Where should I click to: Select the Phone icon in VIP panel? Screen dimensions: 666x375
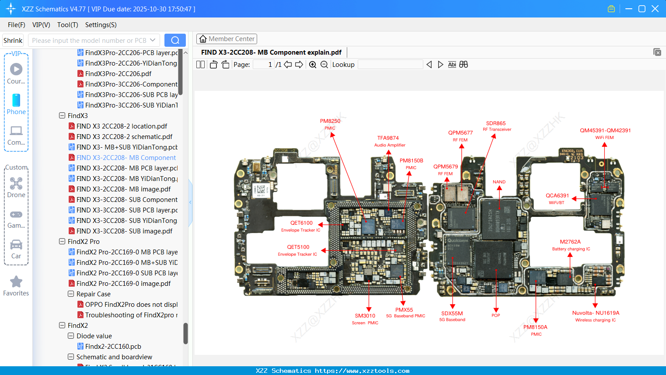(16, 101)
